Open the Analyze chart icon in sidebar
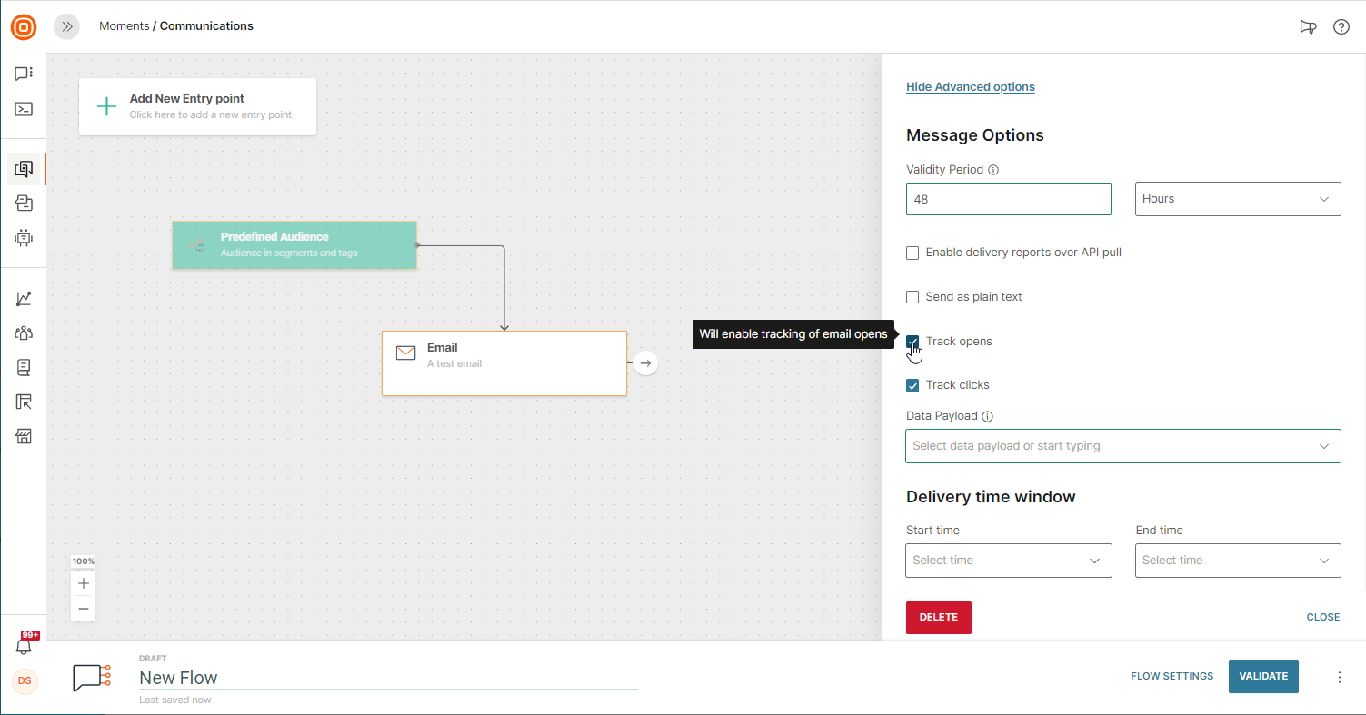 click(24, 299)
